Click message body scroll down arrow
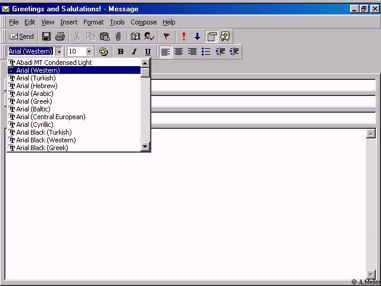 click(370, 275)
